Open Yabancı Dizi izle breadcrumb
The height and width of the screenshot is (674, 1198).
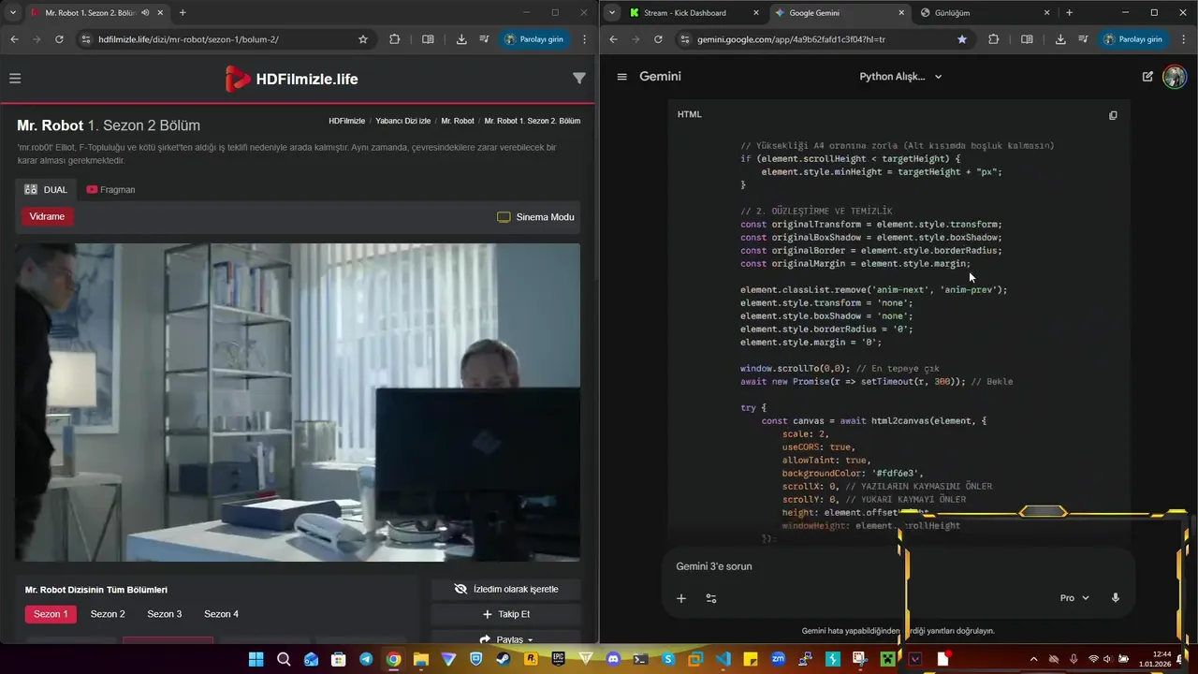pyautogui.click(x=402, y=121)
